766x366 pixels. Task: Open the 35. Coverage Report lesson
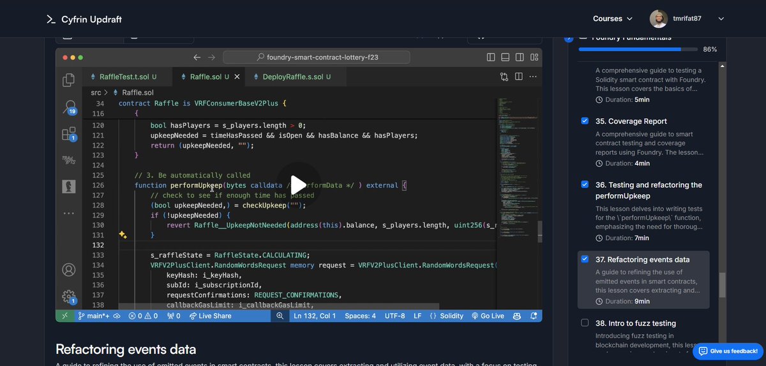[x=631, y=121]
